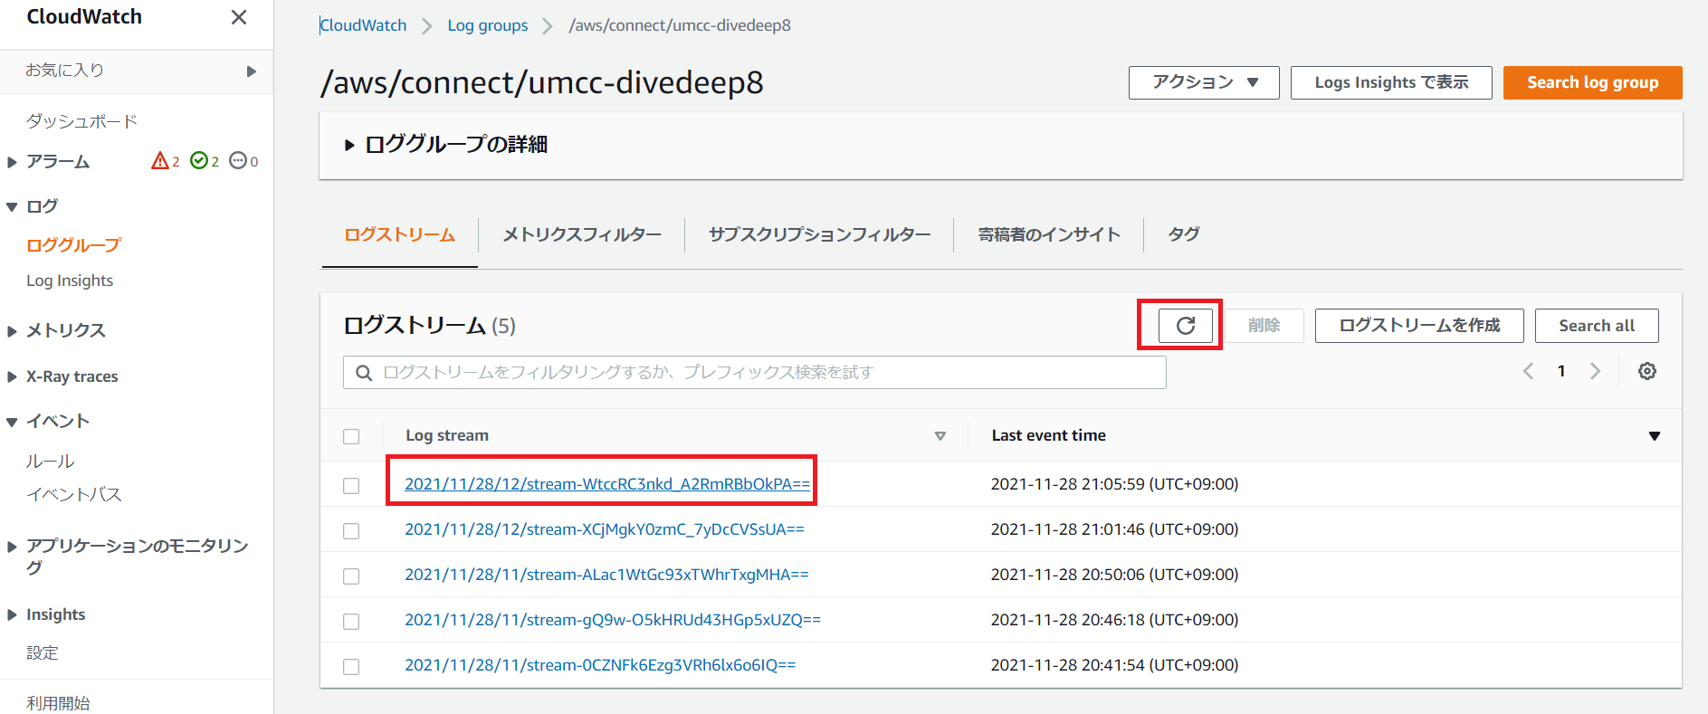Click the timestamp 2021-11-28 20:41:54 cell
The height and width of the screenshot is (714, 1708).
pos(1114,665)
